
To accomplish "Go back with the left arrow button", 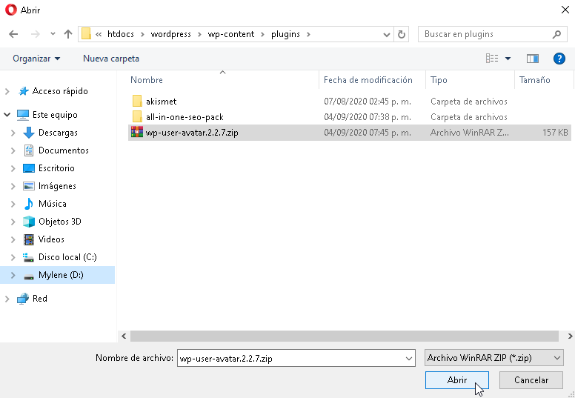I will point(13,34).
